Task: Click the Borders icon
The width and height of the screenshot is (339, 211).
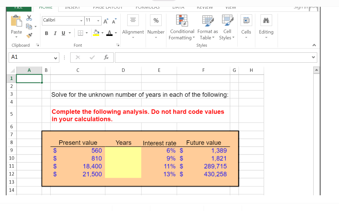Action: point(80,33)
